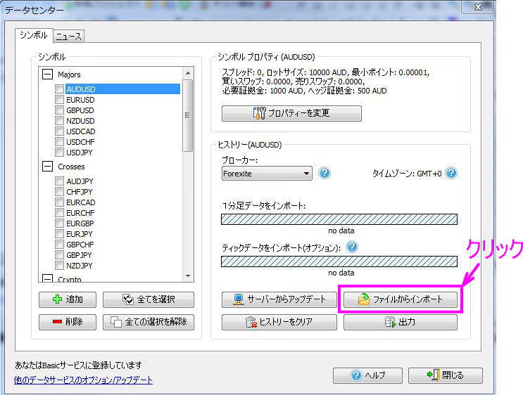Click the tick data import progress bar

coord(339,261)
